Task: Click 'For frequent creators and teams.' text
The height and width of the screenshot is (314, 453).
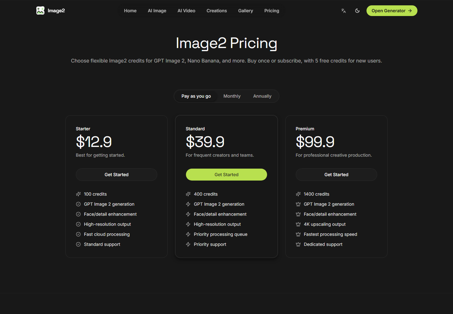Action: [x=220, y=155]
